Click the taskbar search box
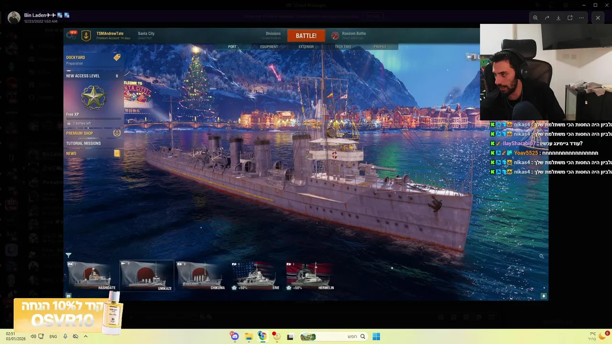Screen dimensions: 612x344 [334, 336]
